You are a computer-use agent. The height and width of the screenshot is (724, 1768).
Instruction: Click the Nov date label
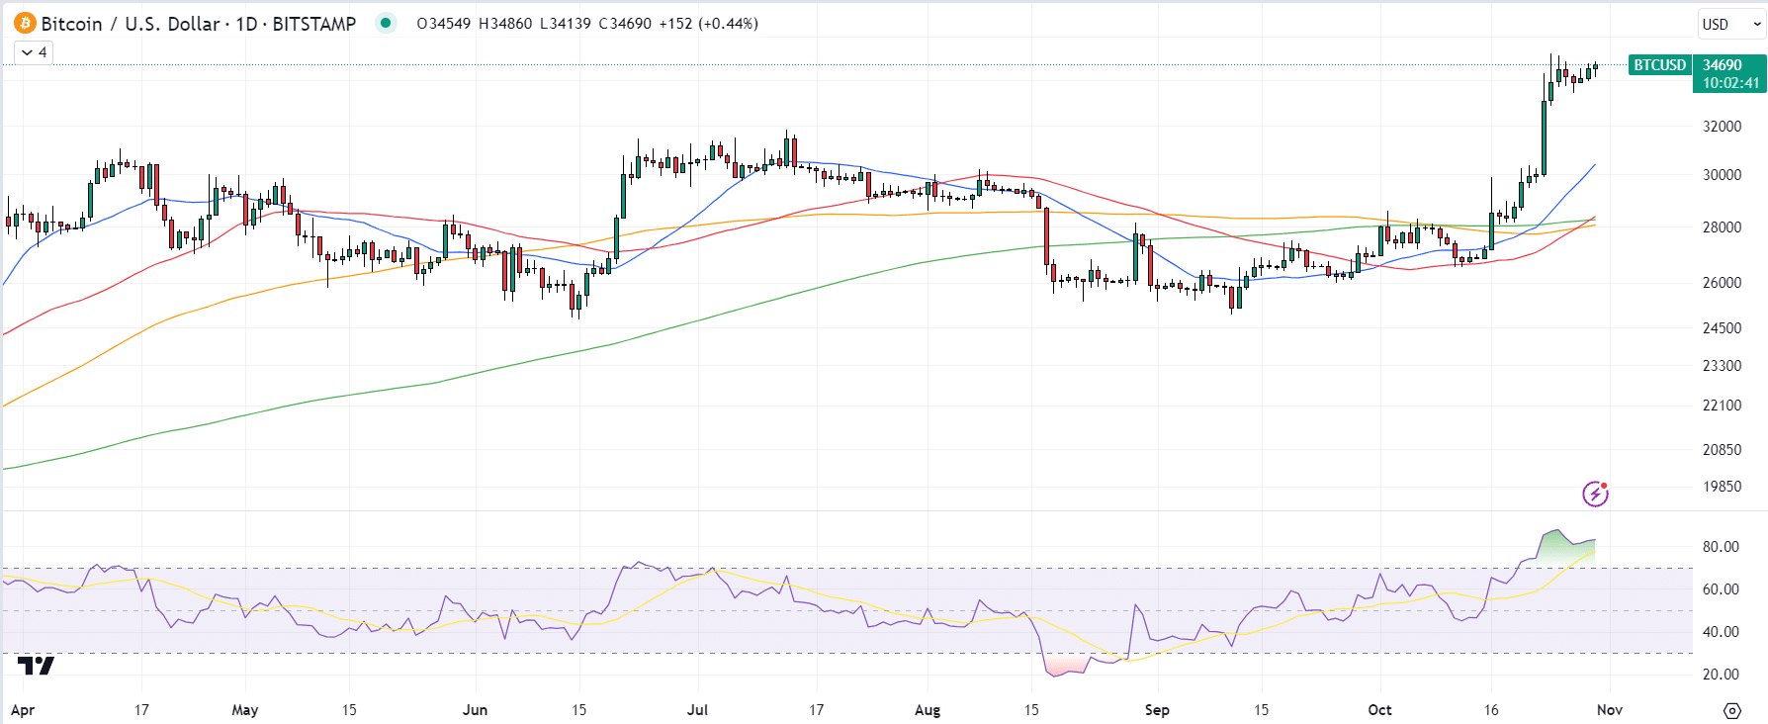[x=1610, y=710]
